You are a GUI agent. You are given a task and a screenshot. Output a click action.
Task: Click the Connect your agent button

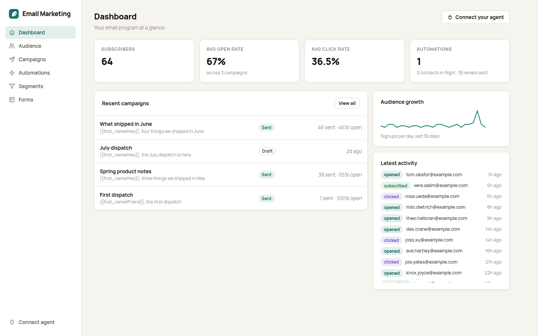(475, 17)
